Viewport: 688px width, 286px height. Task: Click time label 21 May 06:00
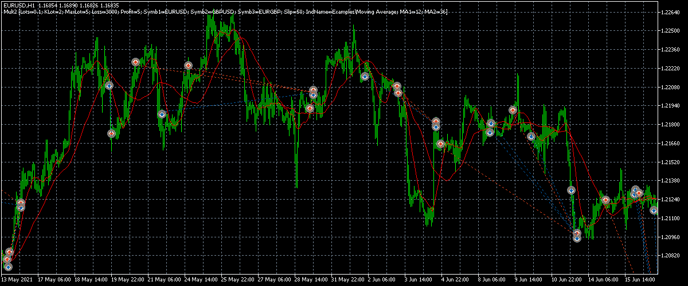[165, 280]
